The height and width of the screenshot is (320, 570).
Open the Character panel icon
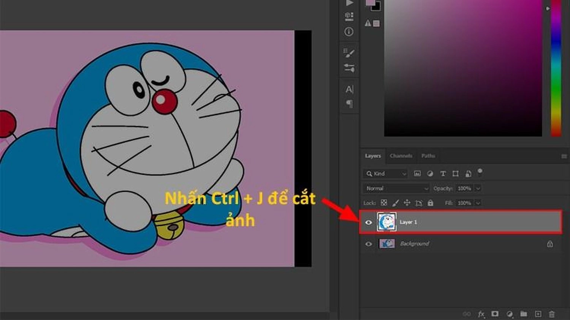[x=349, y=89]
